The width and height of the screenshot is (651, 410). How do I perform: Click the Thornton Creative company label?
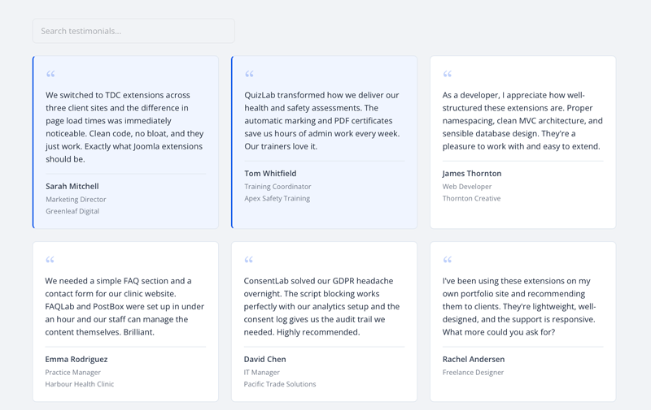click(471, 198)
